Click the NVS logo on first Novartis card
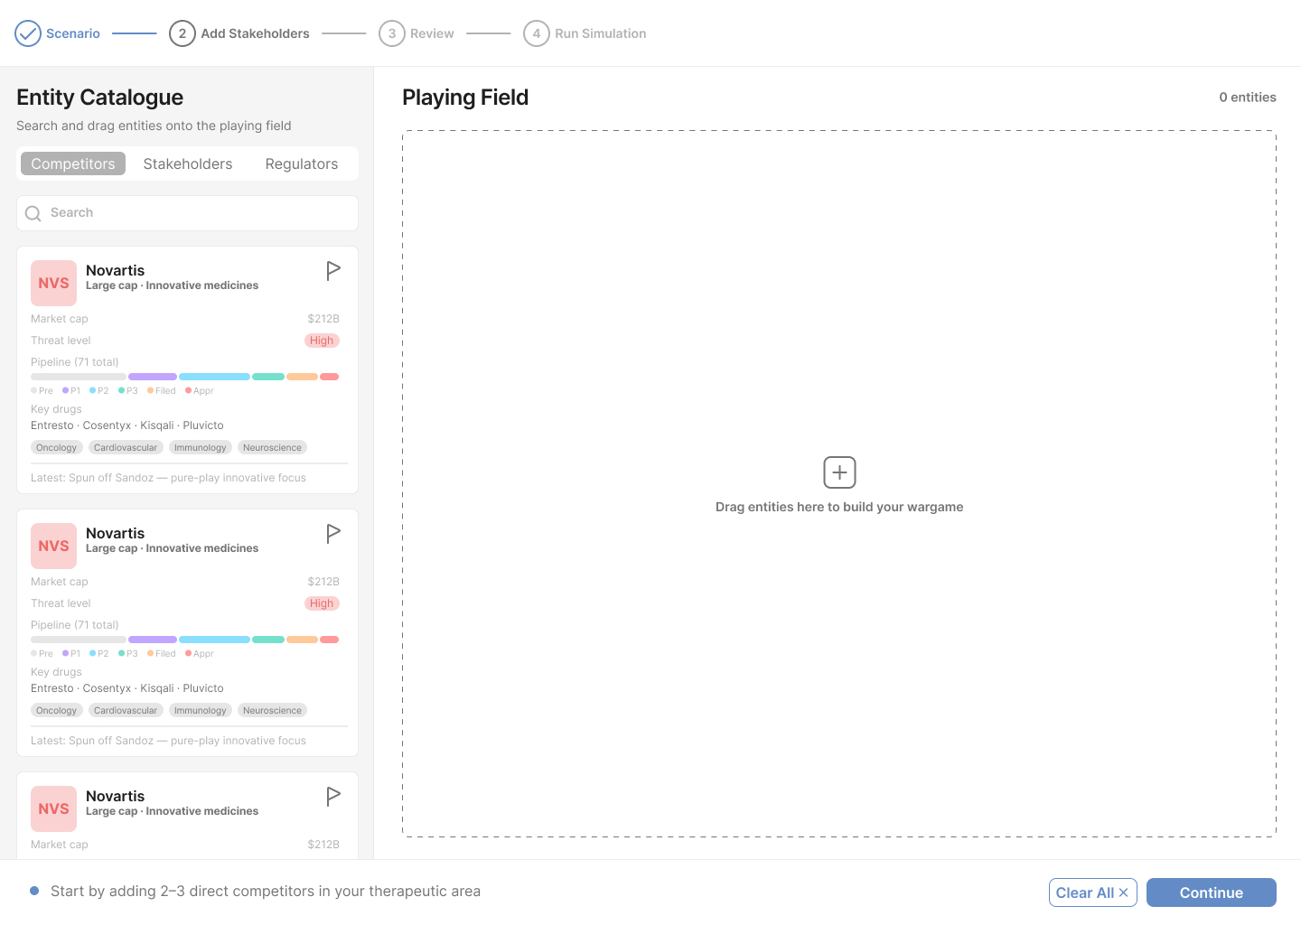 tap(53, 284)
